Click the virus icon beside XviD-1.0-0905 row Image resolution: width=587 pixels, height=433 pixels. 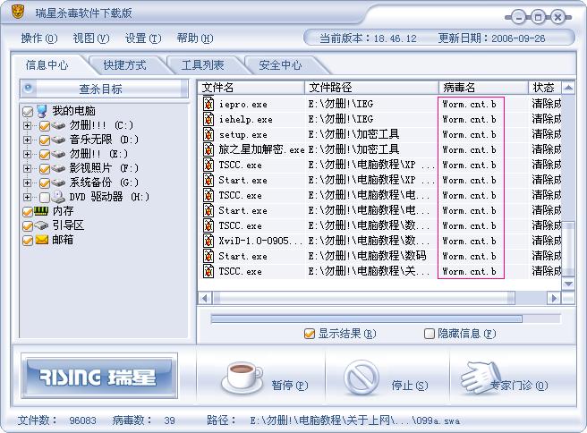point(208,241)
